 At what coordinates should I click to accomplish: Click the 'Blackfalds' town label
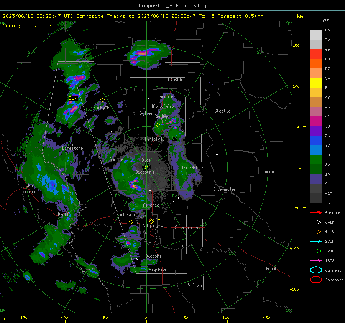pyautogui.click(x=163, y=106)
